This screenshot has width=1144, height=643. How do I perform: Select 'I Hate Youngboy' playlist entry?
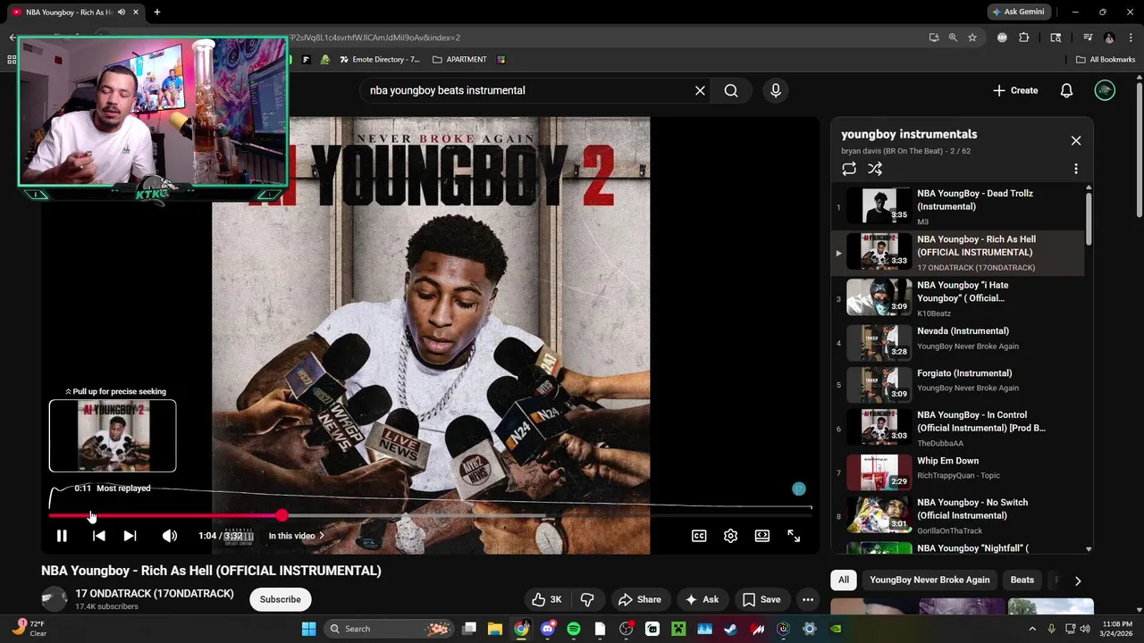959,298
